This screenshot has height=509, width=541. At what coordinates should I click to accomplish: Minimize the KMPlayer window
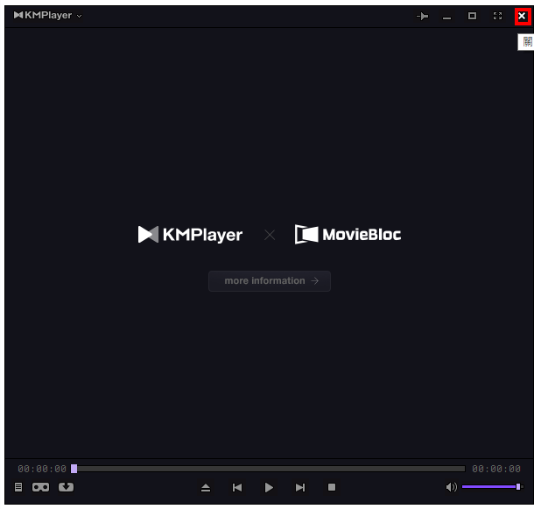(x=446, y=17)
